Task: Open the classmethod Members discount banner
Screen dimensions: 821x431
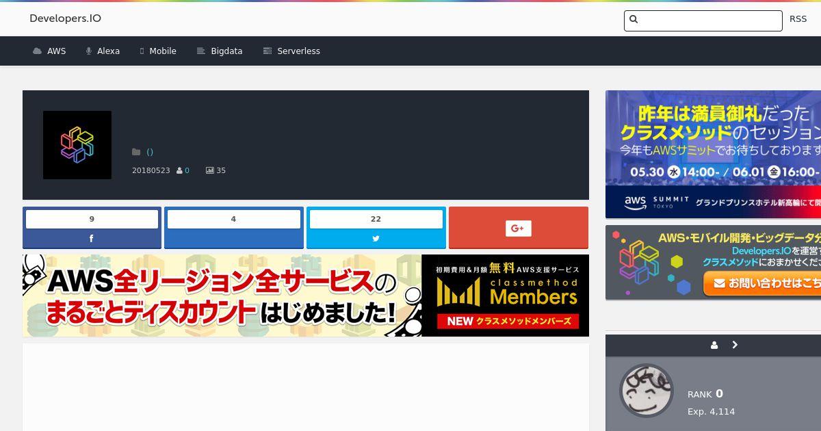Action: point(306,296)
